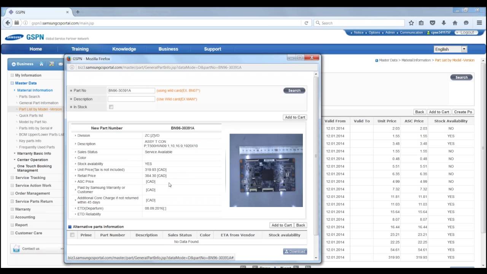
Task: Open the Admin link in top bar
Action: (390, 33)
